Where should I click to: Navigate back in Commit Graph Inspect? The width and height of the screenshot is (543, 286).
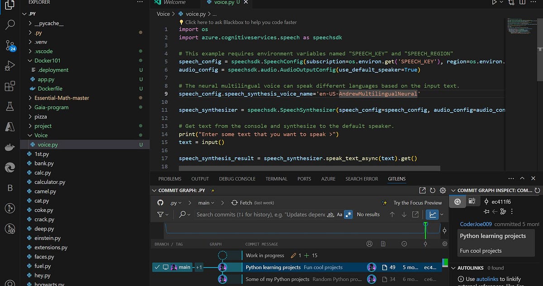[x=495, y=211]
